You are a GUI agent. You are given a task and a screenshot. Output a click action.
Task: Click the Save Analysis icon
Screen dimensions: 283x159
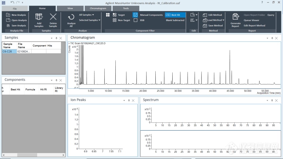[x=8, y=25]
